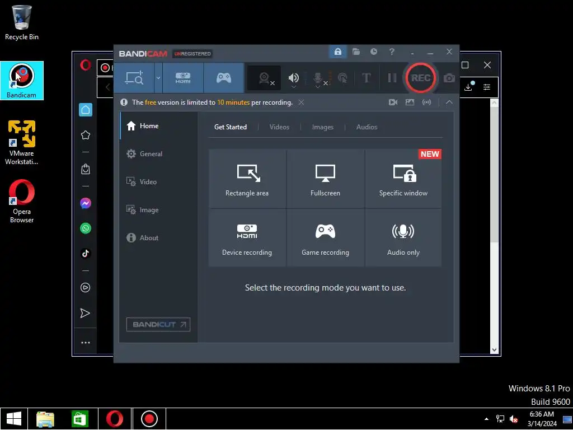Select the Opera Browser desktop shortcut
Image resolution: width=573 pixels, height=430 pixels.
pyautogui.click(x=22, y=201)
